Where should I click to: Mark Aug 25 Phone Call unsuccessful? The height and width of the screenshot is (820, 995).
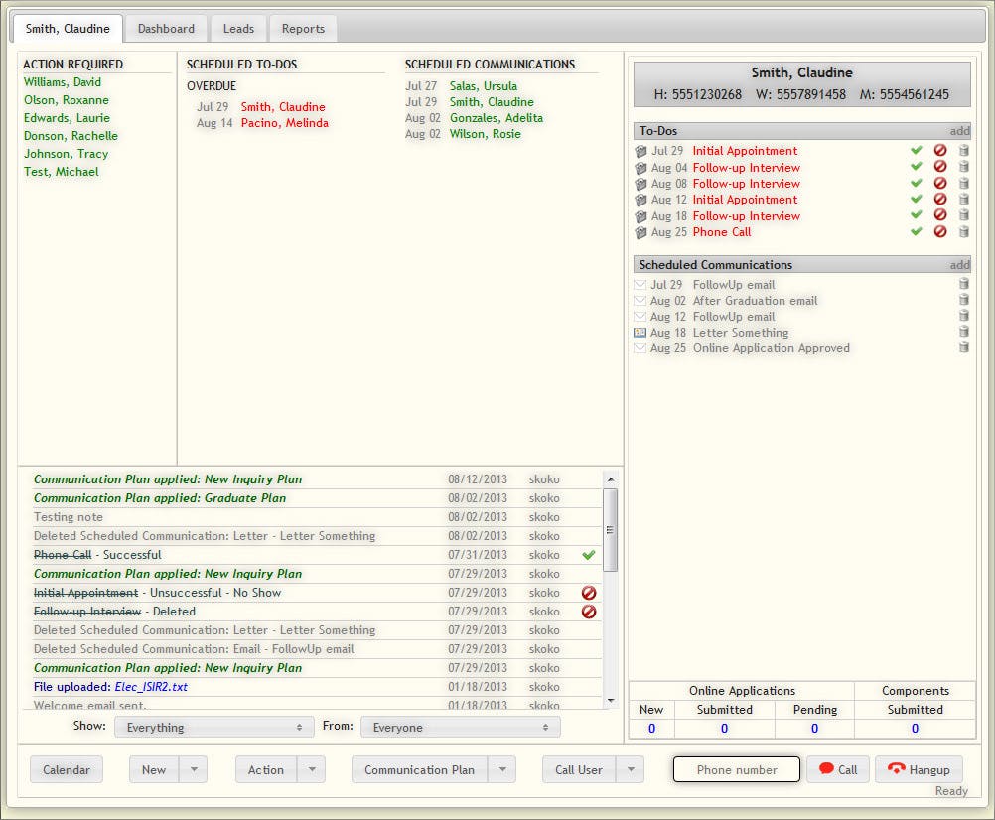coord(940,232)
